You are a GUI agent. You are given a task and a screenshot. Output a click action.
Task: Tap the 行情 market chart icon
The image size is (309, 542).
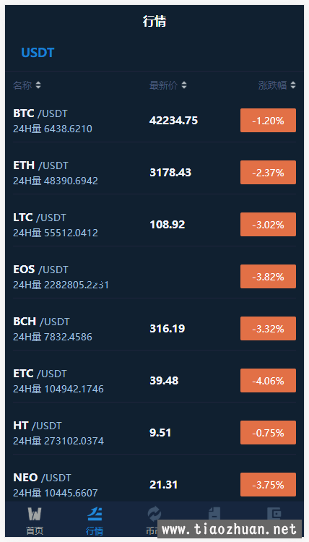95,514
